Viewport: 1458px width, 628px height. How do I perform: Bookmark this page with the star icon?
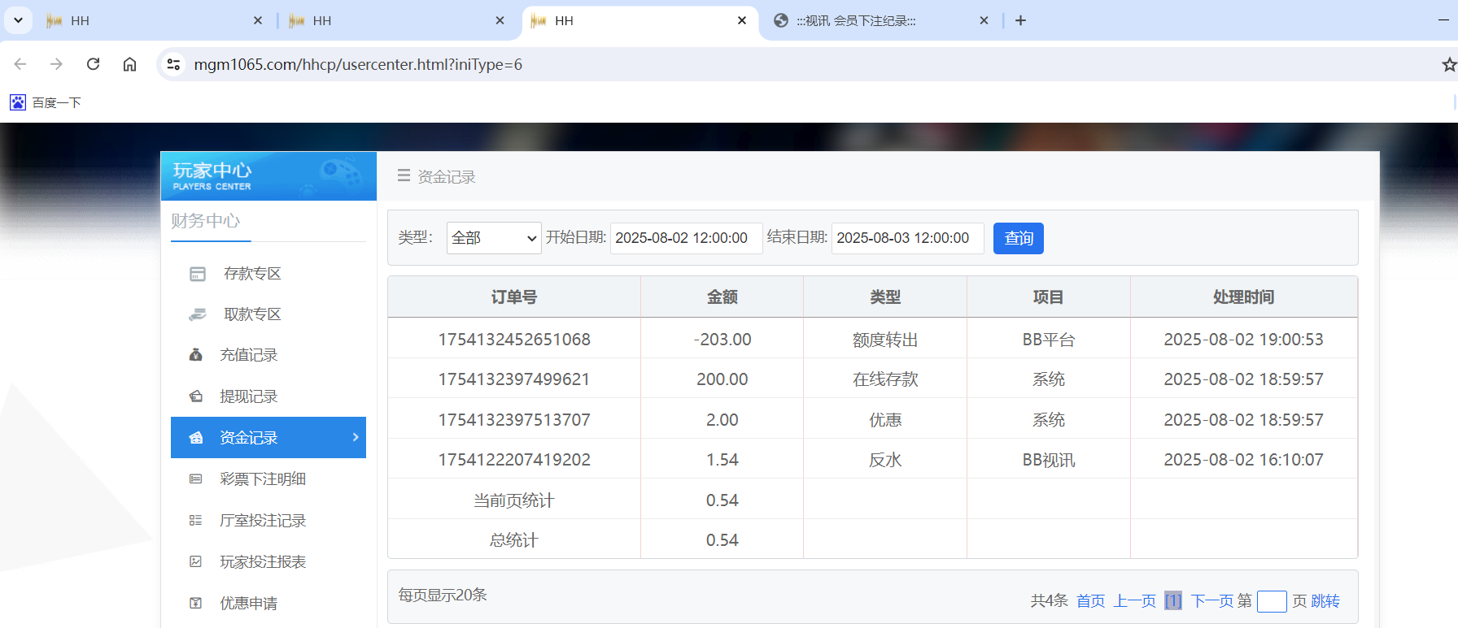point(1449,64)
